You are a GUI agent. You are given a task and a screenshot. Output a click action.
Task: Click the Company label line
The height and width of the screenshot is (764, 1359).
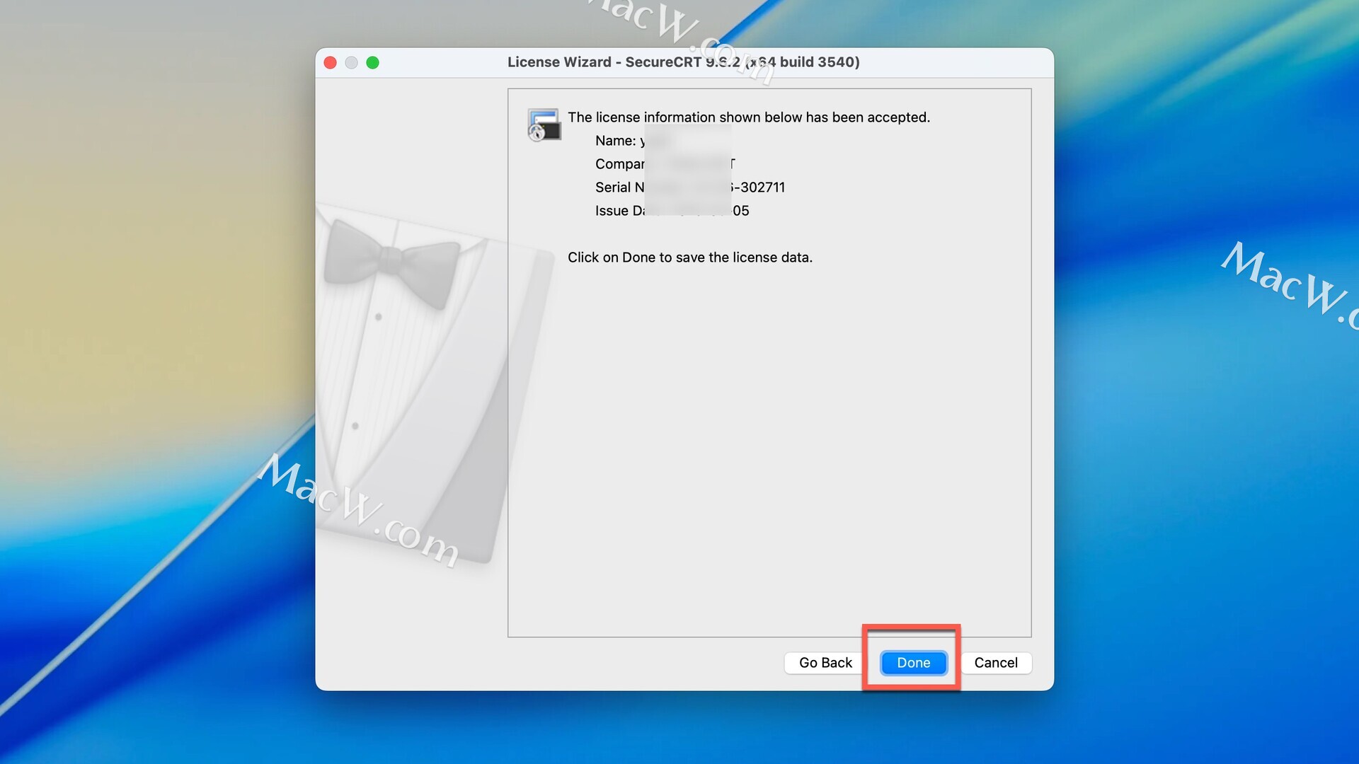click(619, 164)
